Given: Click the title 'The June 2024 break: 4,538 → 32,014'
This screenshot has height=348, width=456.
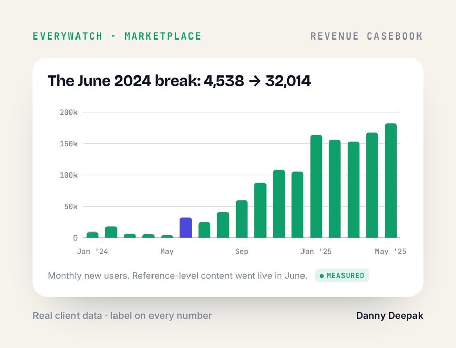Looking at the screenshot, I should pos(179,81).
